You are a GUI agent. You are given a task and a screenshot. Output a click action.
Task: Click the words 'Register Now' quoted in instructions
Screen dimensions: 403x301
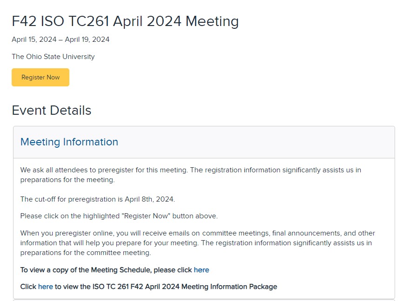click(x=147, y=216)
